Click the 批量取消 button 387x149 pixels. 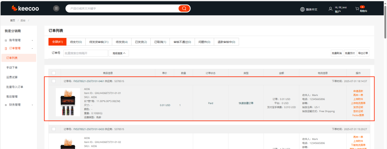(337, 53)
